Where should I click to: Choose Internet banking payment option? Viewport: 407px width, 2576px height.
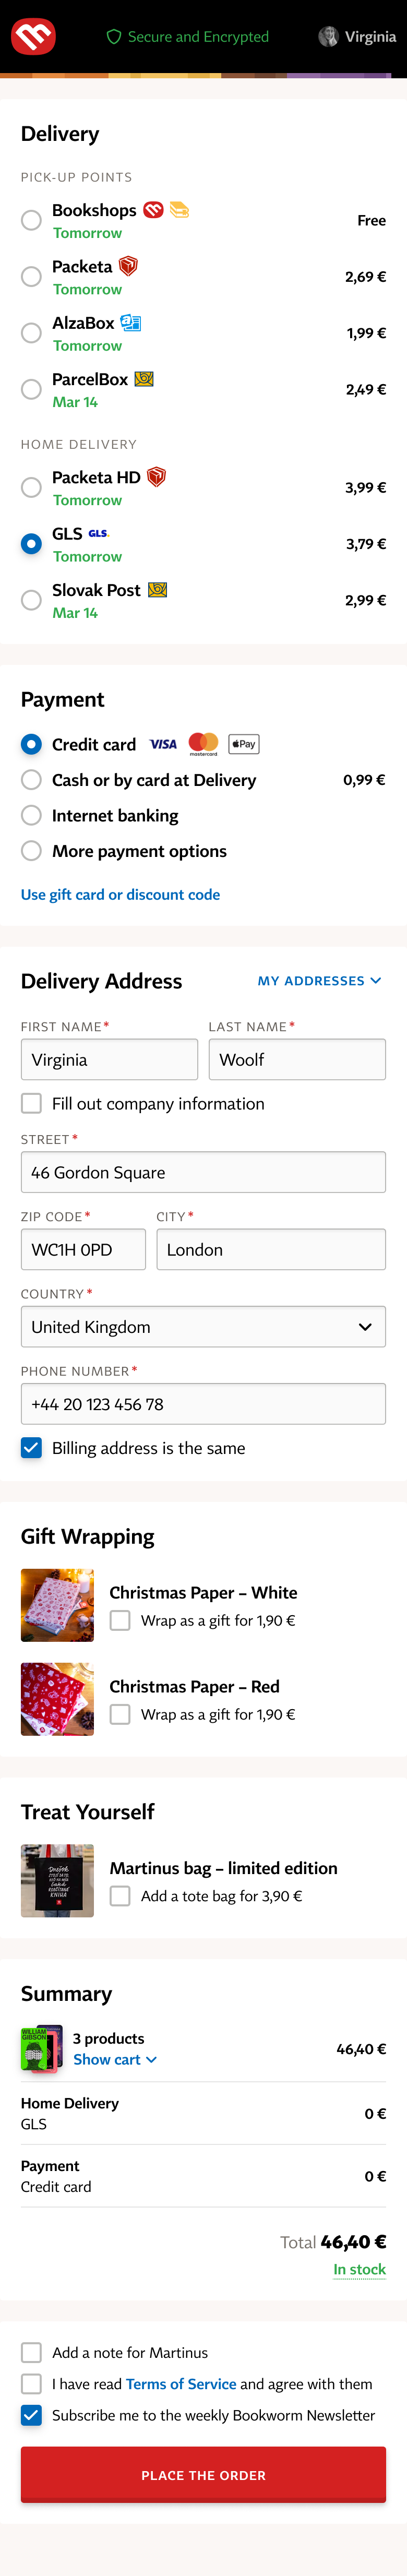[31, 815]
